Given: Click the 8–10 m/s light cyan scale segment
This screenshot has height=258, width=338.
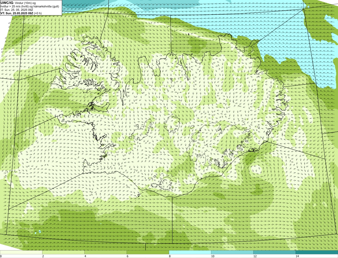Looking at the screenshot, I should pos(190,252).
